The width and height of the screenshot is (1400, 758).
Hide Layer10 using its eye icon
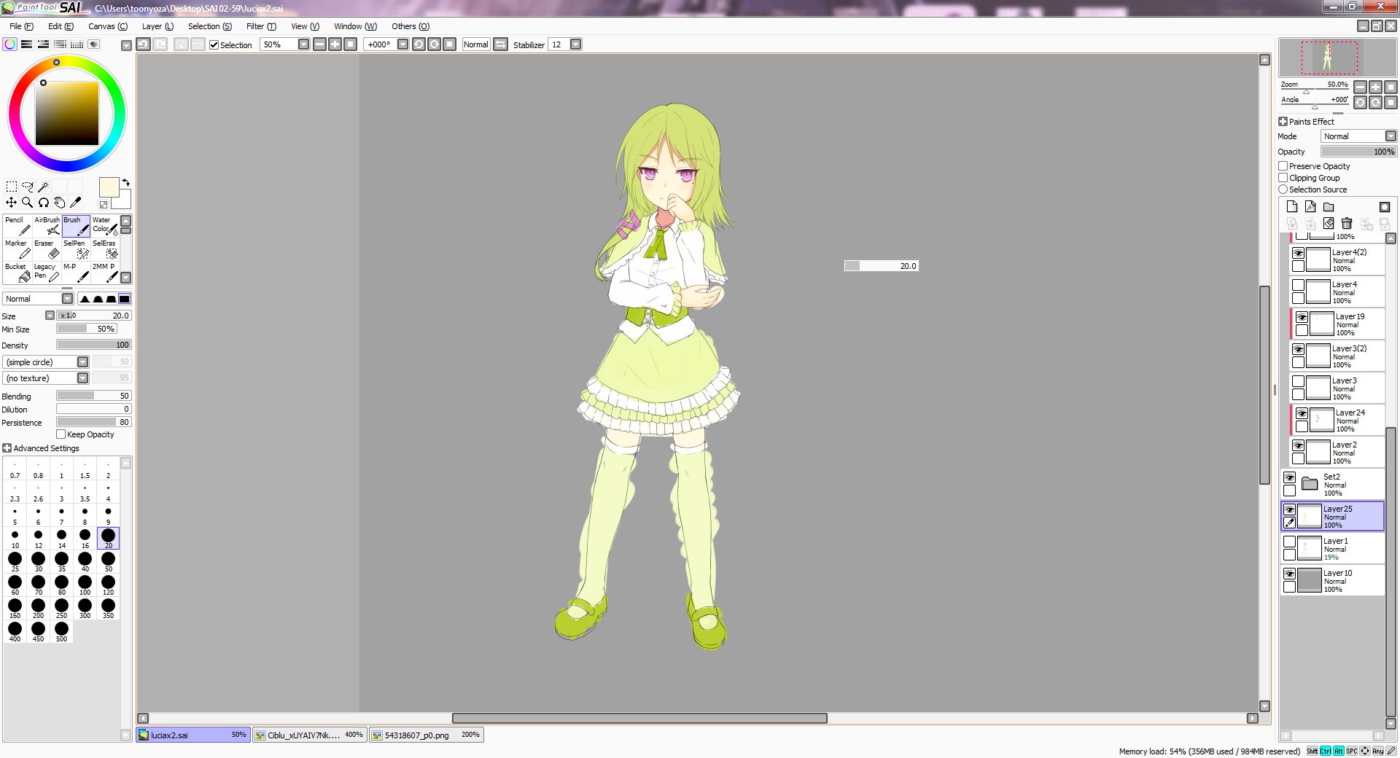pyautogui.click(x=1290, y=574)
